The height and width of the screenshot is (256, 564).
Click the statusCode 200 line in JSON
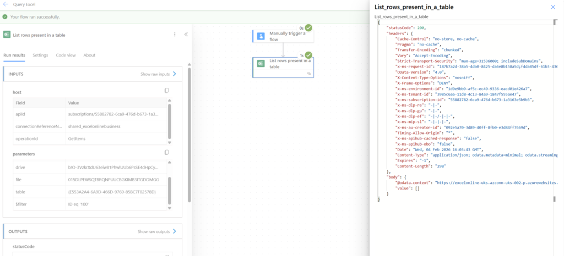[406, 27]
